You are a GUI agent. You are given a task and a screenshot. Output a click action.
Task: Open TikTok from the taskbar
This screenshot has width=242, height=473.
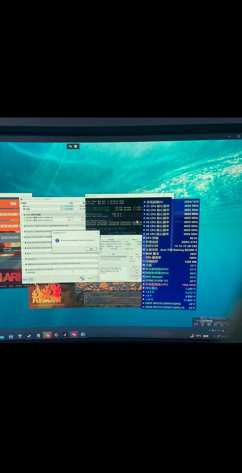click(65, 335)
